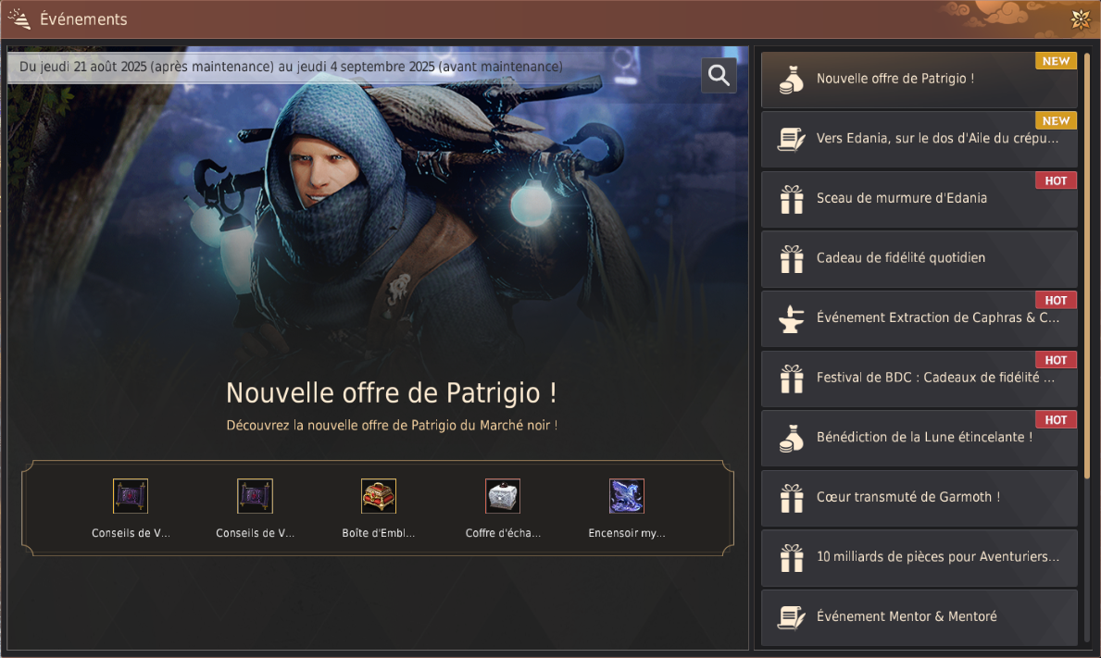This screenshot has height=658, width=1101.
Task: Click HOT badge on Extraction de Caphras event
Action: pyautogui.click(x=1056, y=300)
